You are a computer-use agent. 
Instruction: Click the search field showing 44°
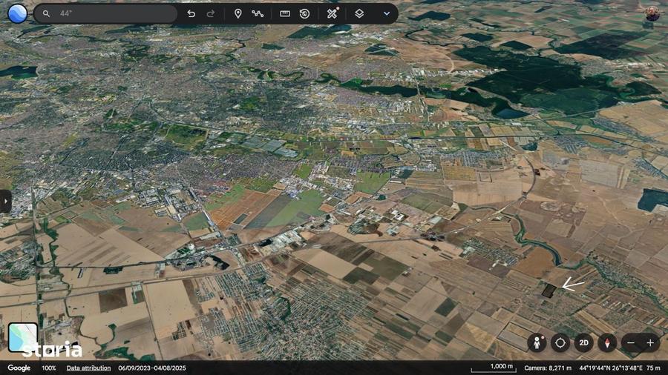pyautogui.click(x=105, y=13)
